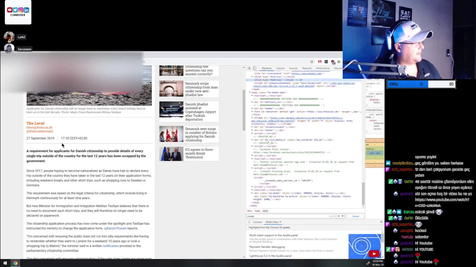Viewport: 476px width, 267px height.
Task: Toggle the device toolbar icon in DevTools
Action: coord(254,68)
